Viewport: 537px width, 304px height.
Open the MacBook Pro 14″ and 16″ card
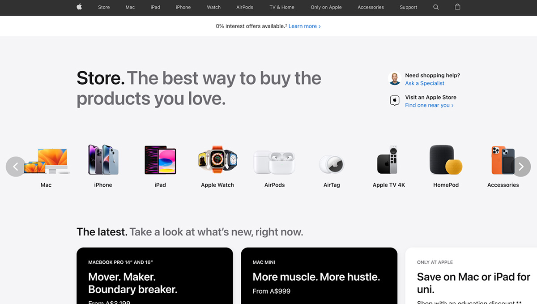(x=155, y=276)
